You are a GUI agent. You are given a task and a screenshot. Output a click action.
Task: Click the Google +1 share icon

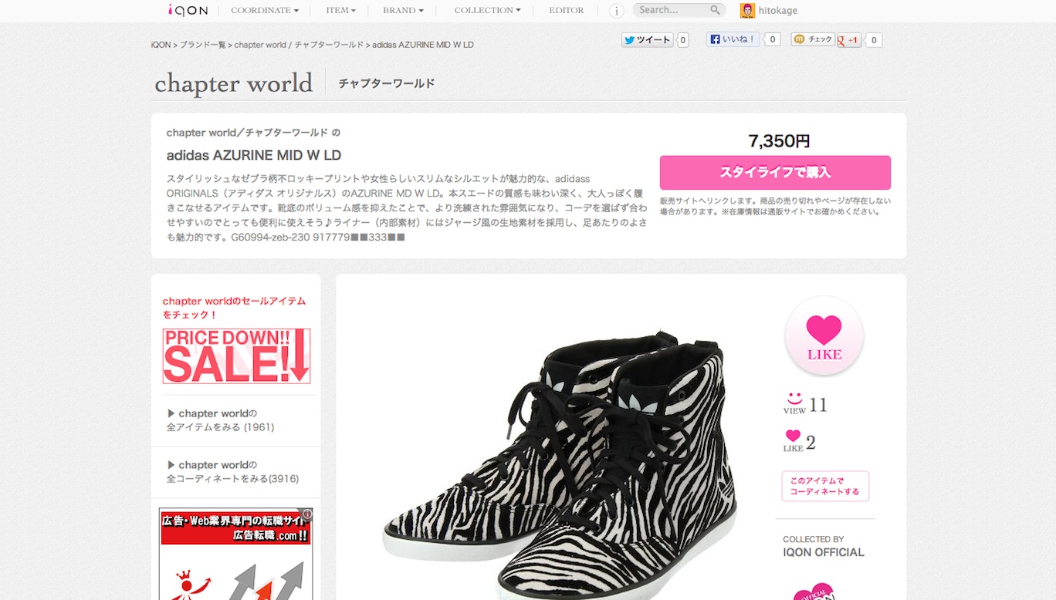(849, 40)
